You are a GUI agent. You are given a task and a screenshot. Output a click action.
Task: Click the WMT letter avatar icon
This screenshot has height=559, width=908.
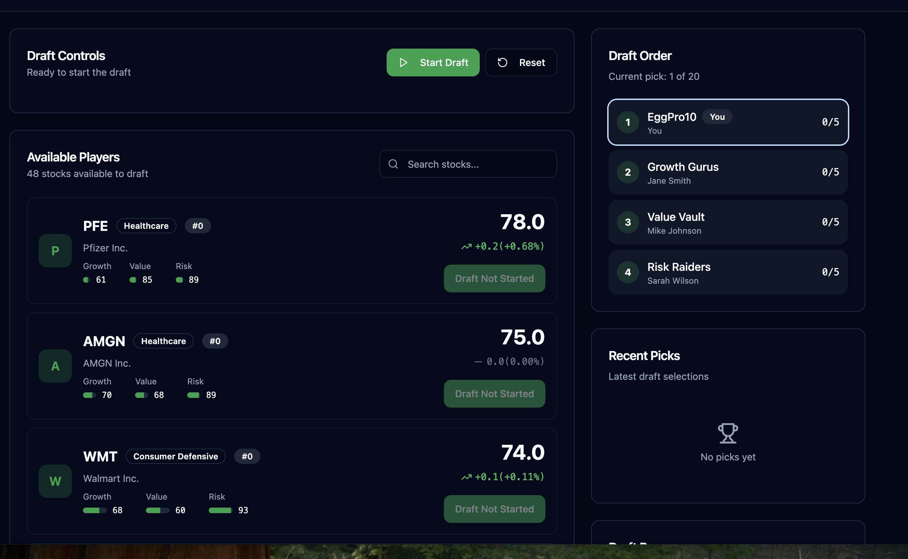coord(55,481)
